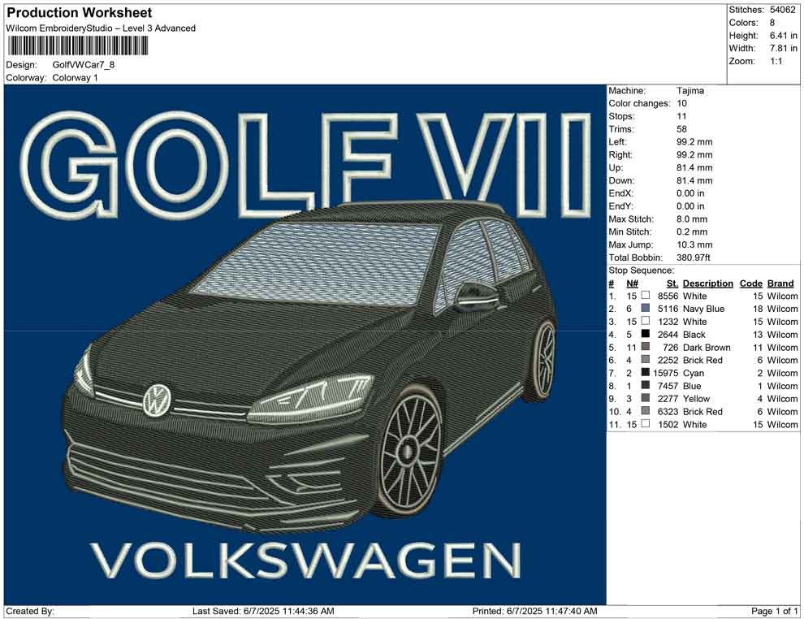Click the Min Stitch value 0.2 mm
Screen dimensions: 804x619
click(x=692, y=232)
